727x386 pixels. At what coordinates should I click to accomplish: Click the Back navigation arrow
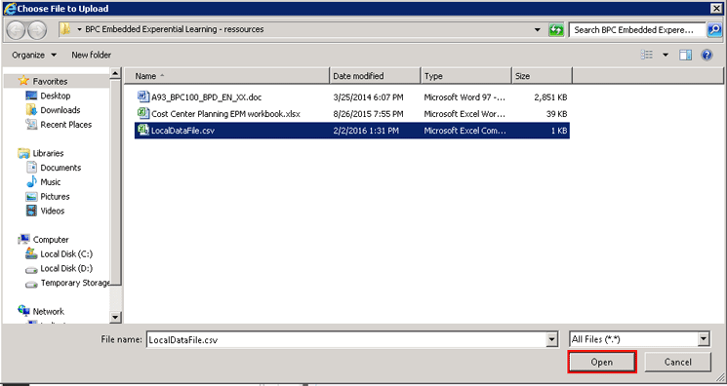16,30
